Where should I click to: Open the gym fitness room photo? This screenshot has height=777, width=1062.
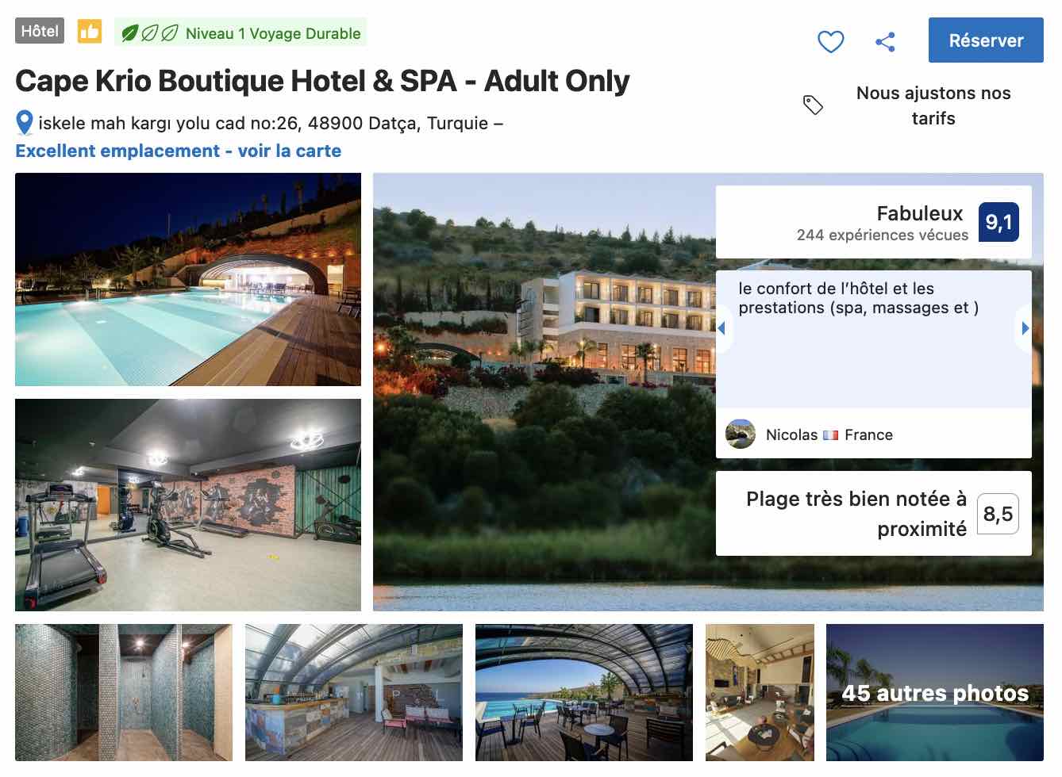pos(188,504)
